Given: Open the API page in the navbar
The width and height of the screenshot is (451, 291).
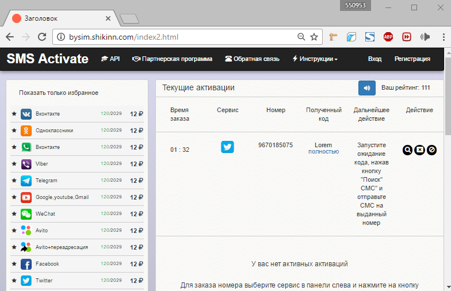Looking at the screenshot, I should click(110, 59).
